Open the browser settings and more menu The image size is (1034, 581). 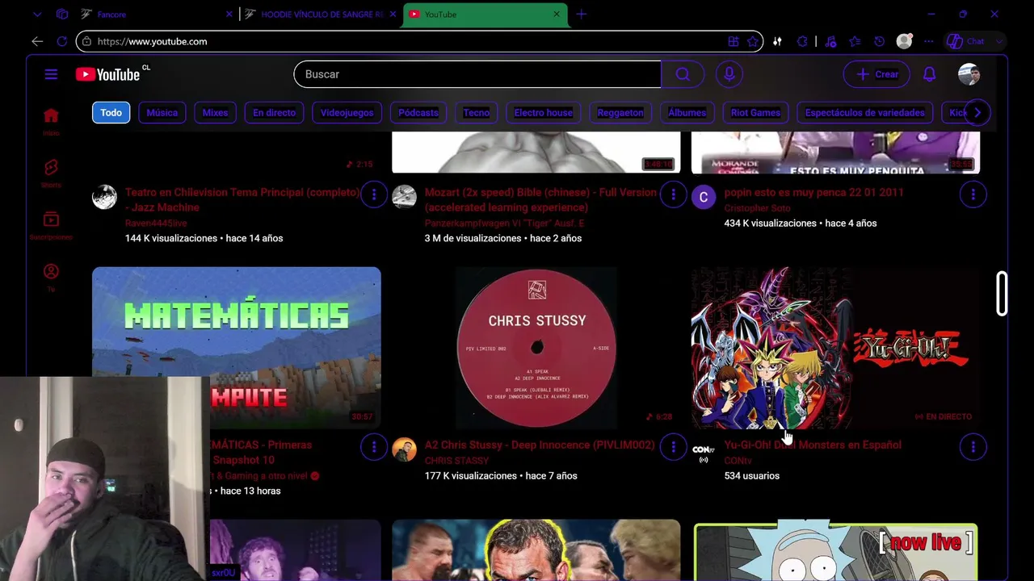[928, 41]
